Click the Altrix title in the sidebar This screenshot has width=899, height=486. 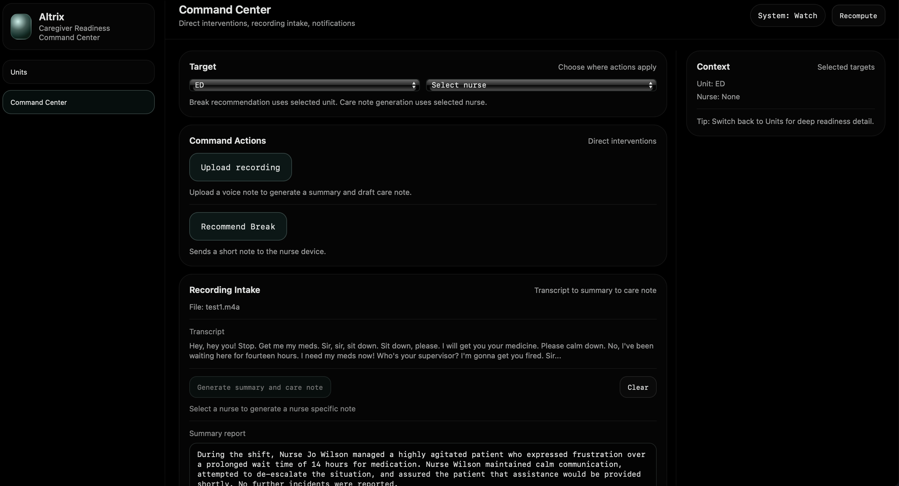click(x=51, y=17)
